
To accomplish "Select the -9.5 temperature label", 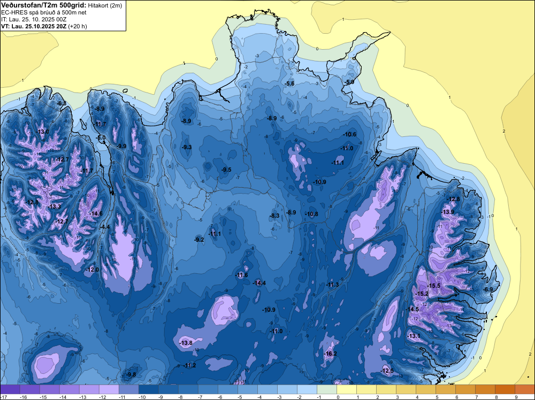I will click(x=226, y=170).
